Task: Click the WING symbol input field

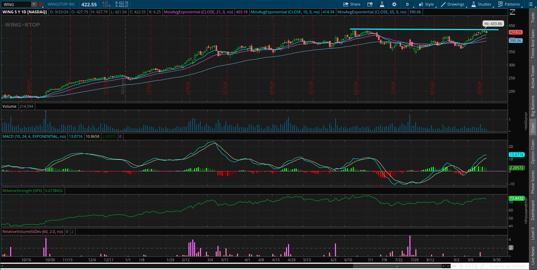Action: click(16, 5)
